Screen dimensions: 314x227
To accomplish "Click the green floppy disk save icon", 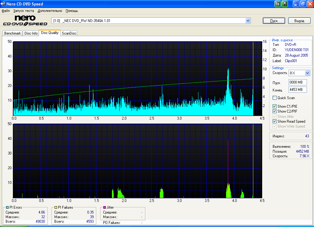I will 285,4.
